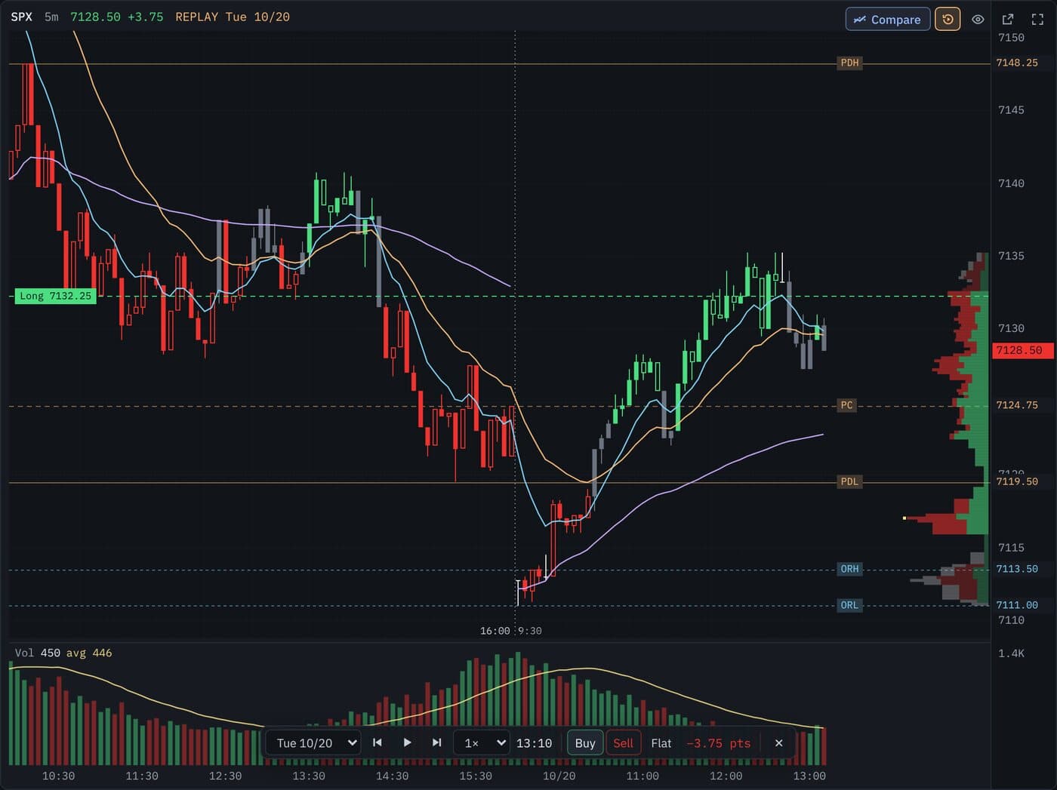Open the Compare symbols button
The height and width of the screenshot is (790, 1057).
pos(888,20)
